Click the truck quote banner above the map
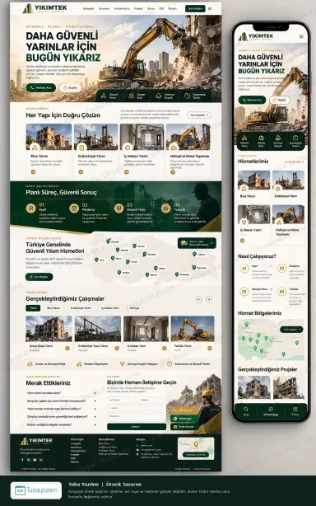 [x=197, y=243]
